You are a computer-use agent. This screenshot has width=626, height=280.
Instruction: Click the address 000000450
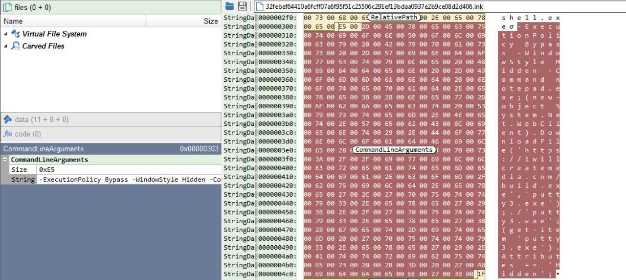[x=277, y=212]
